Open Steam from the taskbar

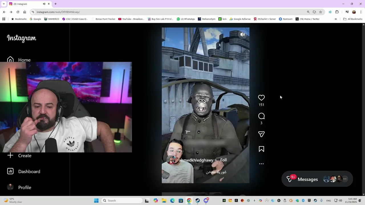click(x=197, y=200)
